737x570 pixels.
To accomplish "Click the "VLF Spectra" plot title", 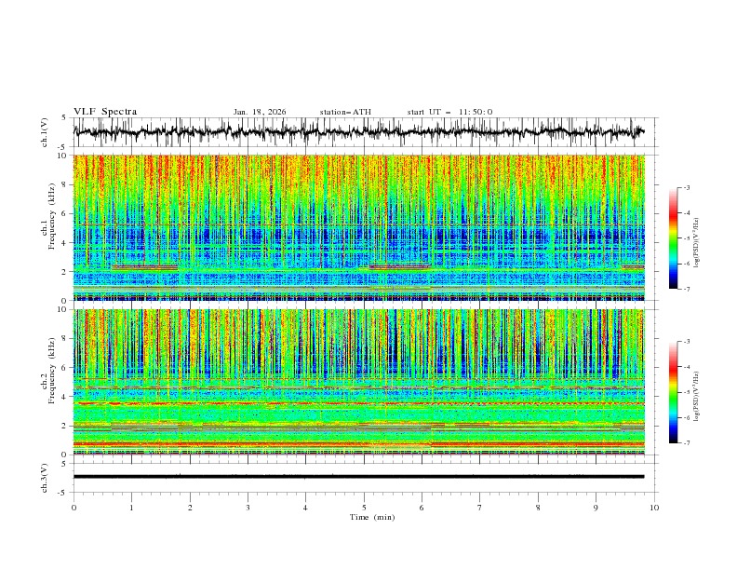I will pyautogui.click(x=105, y=112).
